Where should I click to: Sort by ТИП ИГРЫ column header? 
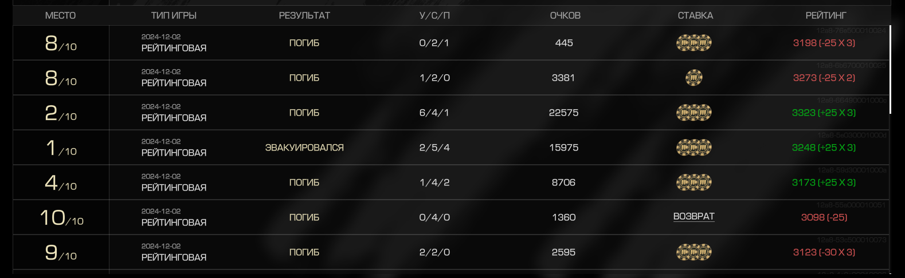coord(174,15)
